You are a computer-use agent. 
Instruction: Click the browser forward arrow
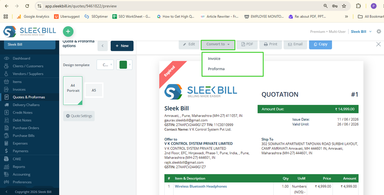click(17, 6)
